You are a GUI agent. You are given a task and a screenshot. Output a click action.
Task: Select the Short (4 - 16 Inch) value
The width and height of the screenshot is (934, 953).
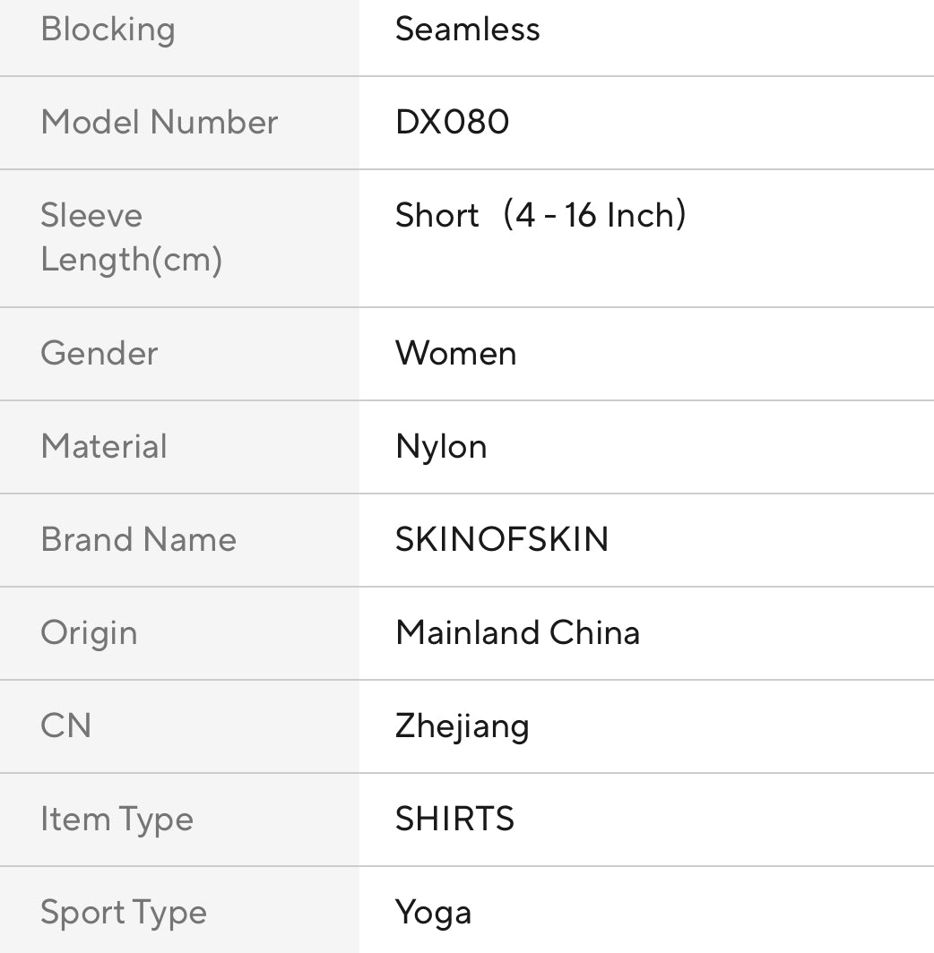coord(541,216)
